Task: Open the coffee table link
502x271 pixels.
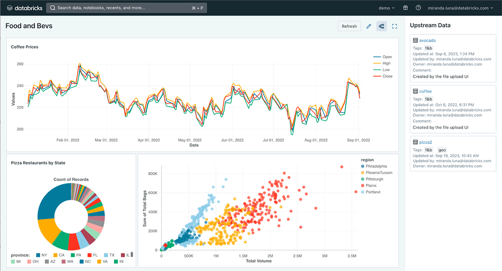Action: tap(425, 91)
